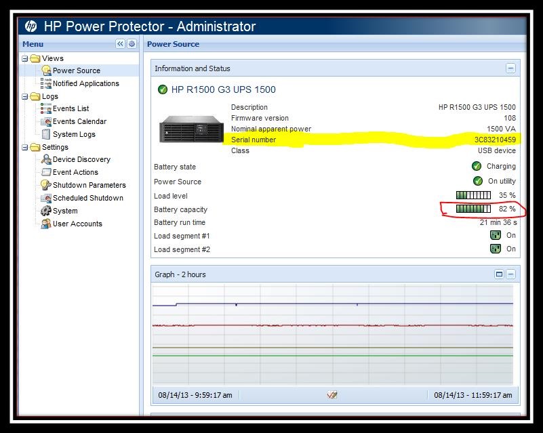Click the Power Source lightbulb icon
Viewport: 543px width, 433px height.
tap(46, 70)
